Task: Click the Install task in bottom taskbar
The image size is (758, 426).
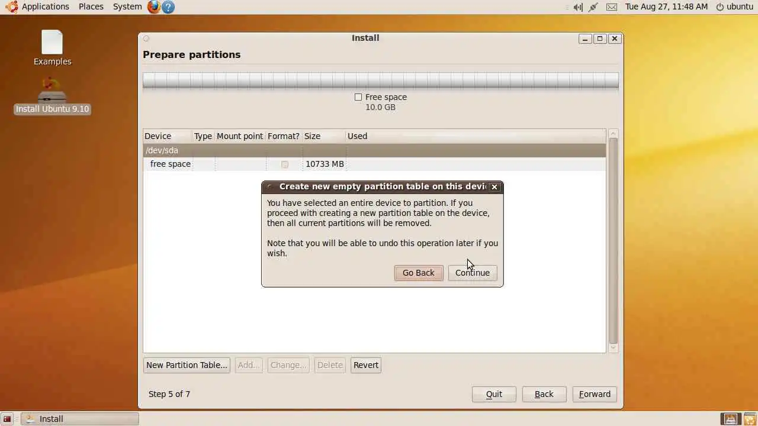Action: [80, 419]
